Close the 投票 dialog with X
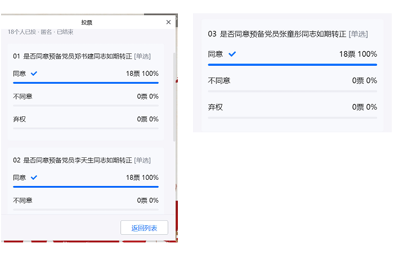394x254 pixels. tap(168, 22)
